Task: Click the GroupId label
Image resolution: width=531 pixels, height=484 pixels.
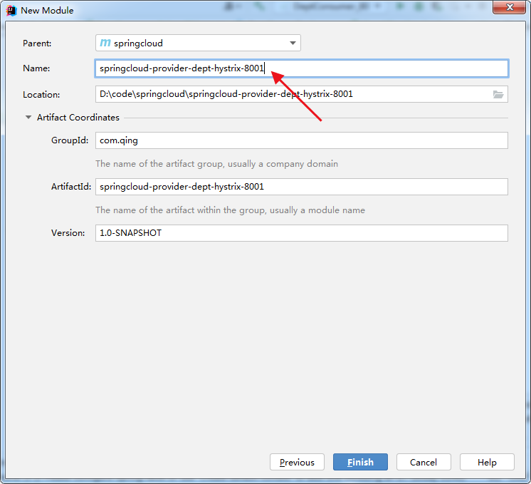Action: tap(70, 140)
